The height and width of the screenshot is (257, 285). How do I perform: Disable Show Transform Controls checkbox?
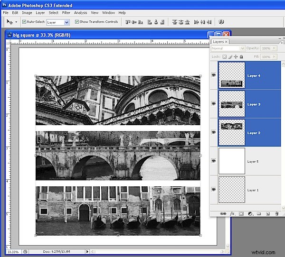tap(77, 22)
